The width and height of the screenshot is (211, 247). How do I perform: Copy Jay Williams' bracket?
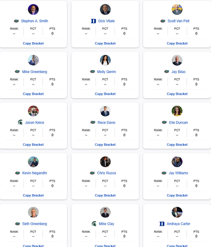pos(177,195)
